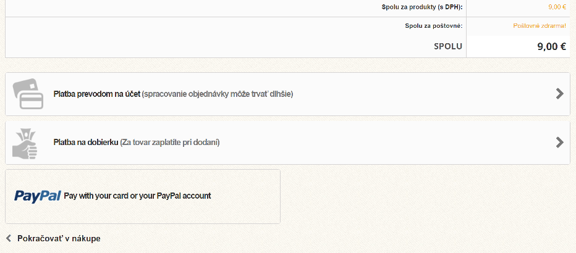Click the back arrow beside Pokračovať v nákupe
Viewport: 576px width, 253px height.
(x=9, y=238)
